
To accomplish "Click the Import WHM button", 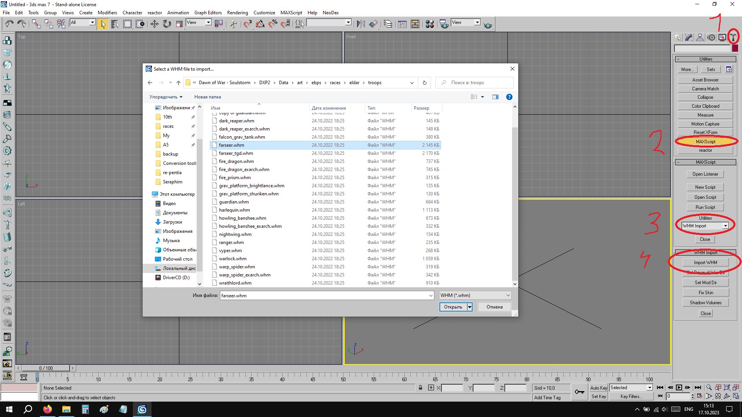I will coord(705,263).
